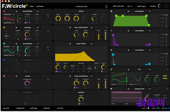Screen dimensions: 170x112
Task: Adjust the fuzz distortion mix slider
Action: pyautogui.click(x=98, y=36)
